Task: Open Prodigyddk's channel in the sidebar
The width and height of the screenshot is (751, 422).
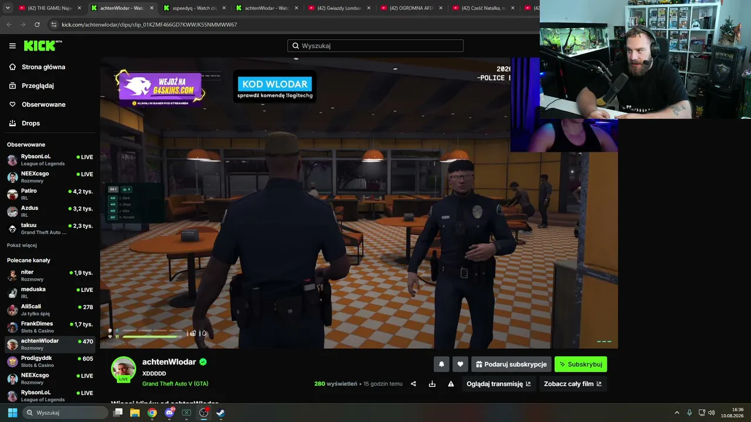Action: [50, 362]
